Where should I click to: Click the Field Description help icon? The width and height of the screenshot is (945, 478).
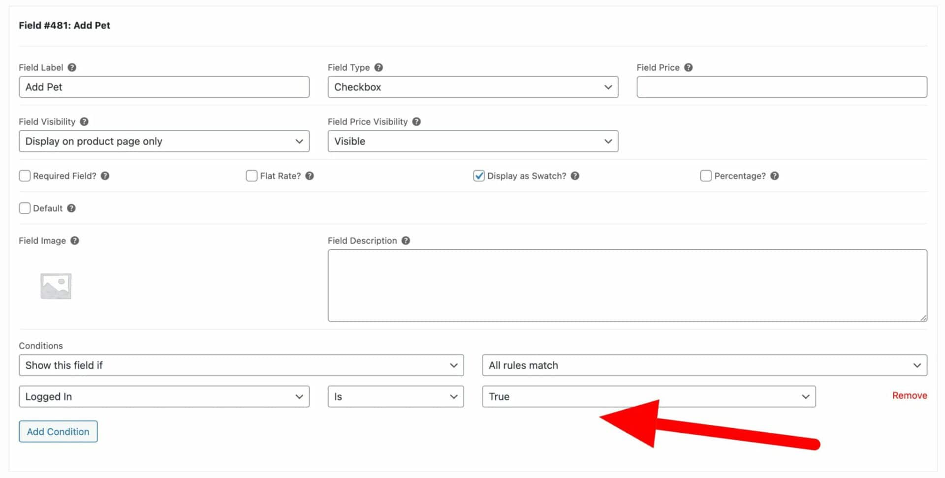pyautogui.click(x=406, y=240)
